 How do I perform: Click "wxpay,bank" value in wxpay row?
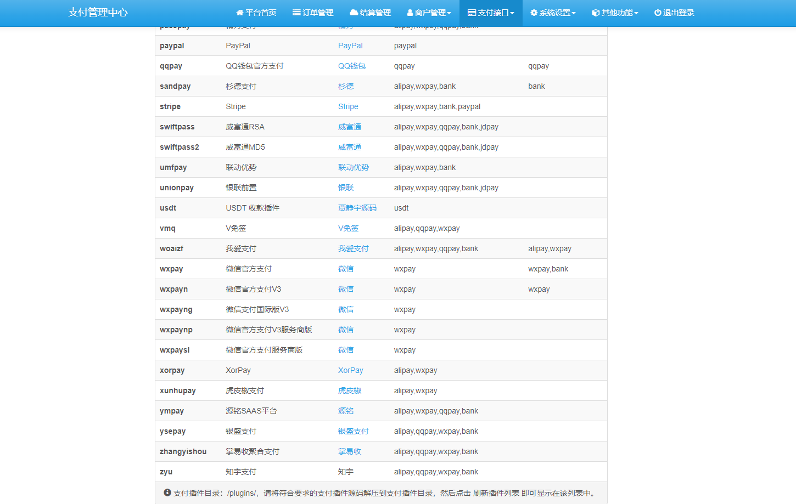click(x=548, y=269)
